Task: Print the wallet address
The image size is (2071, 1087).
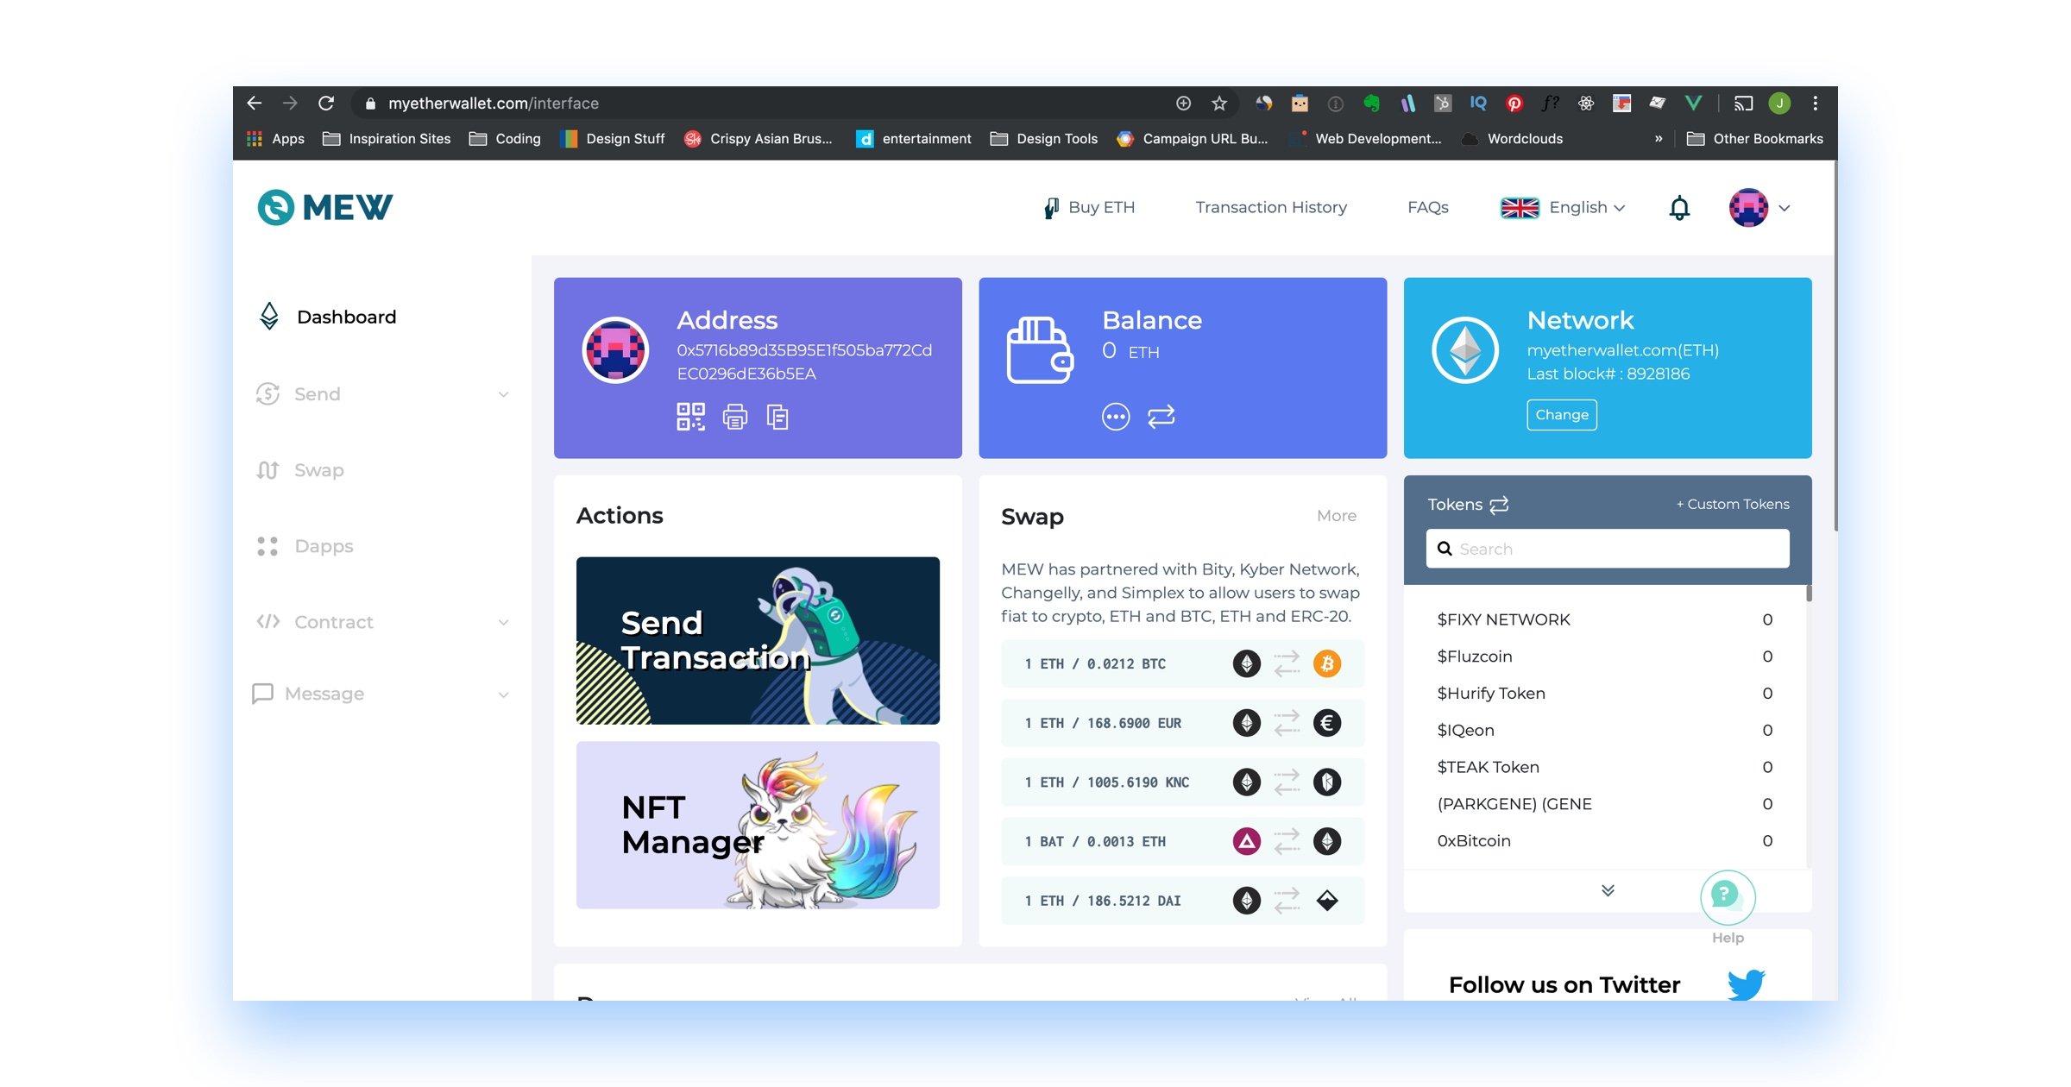Action: tap(735, 417)
